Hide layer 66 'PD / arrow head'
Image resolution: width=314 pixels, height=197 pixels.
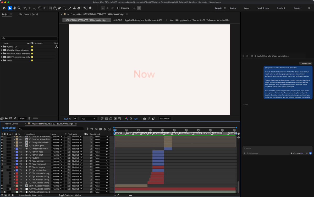[x=2, y=152]
